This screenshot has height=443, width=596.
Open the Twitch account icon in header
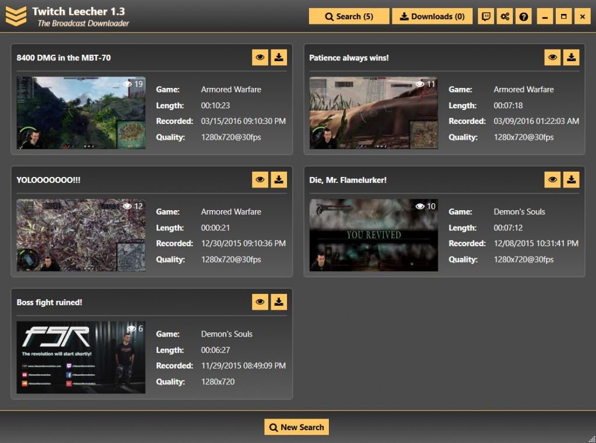pos(486,17)
